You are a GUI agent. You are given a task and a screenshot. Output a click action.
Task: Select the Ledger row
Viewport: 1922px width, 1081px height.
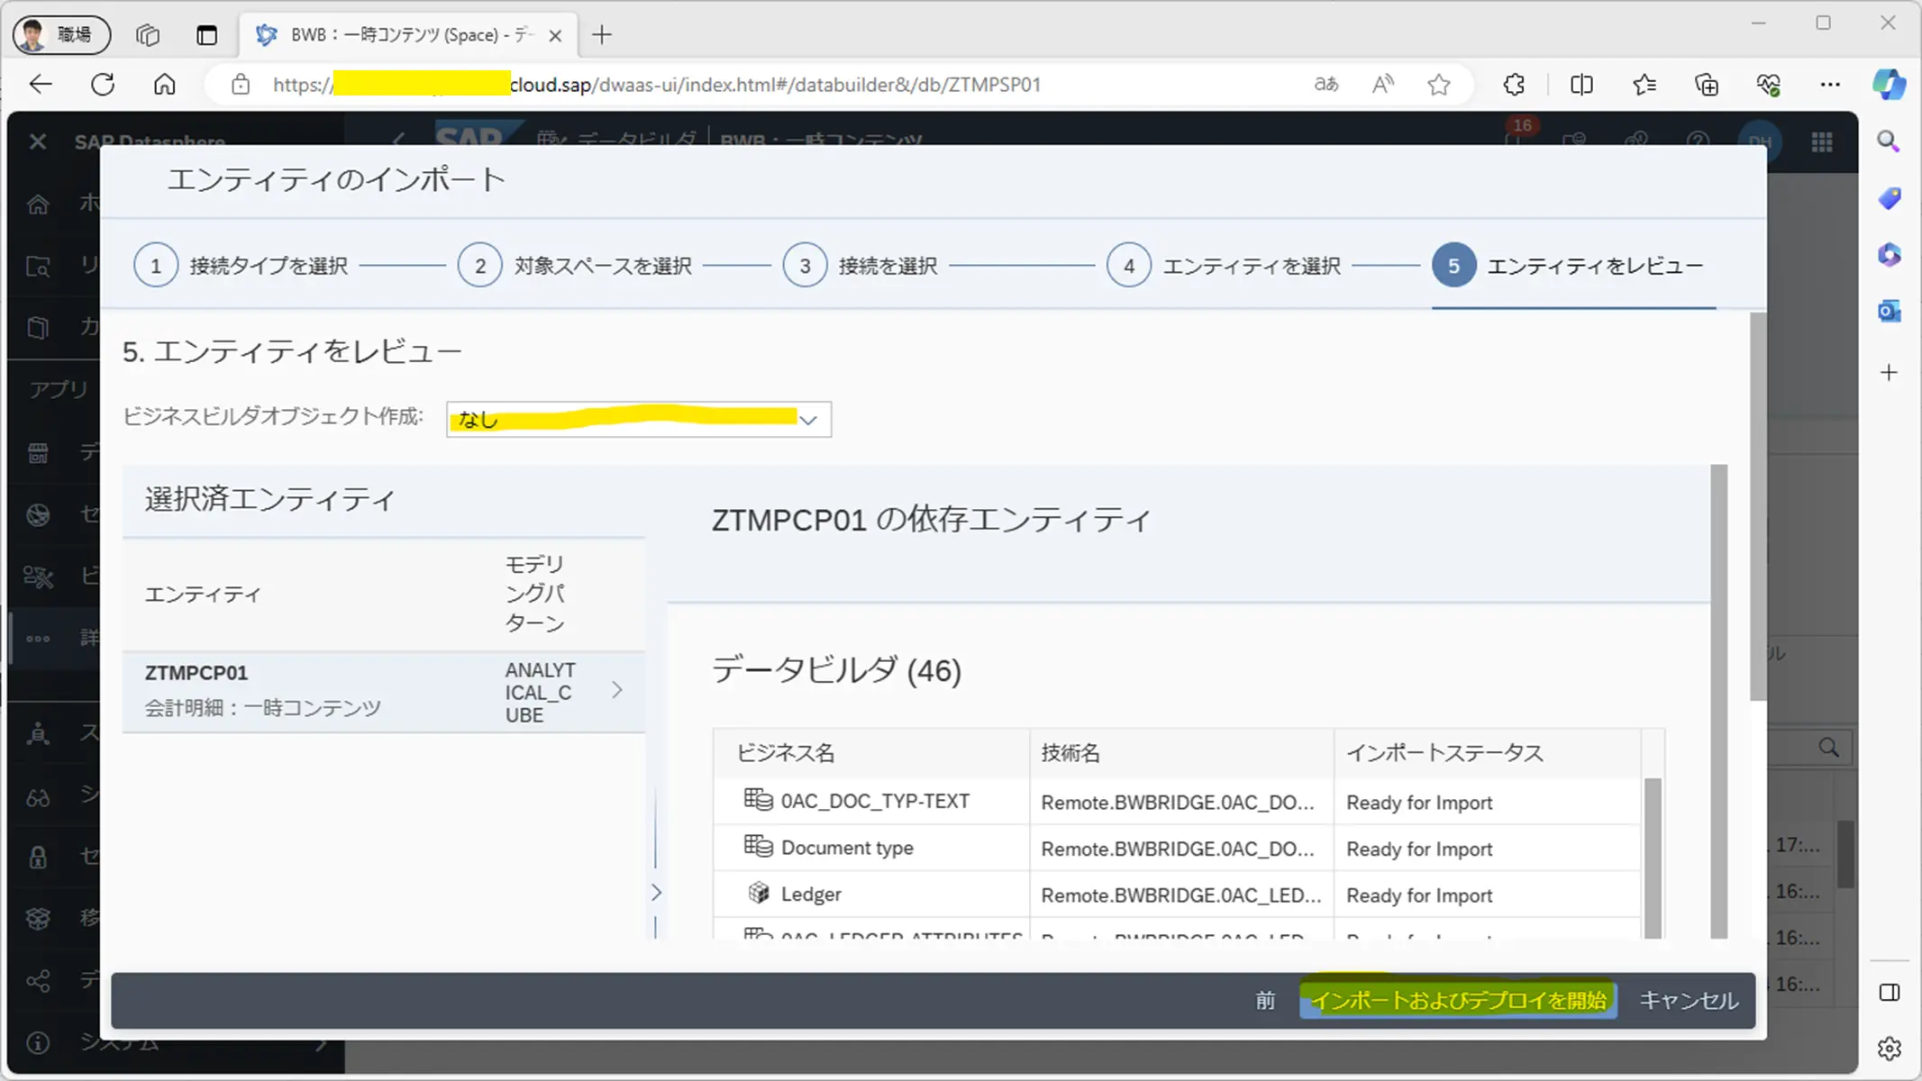point(1177,895)
